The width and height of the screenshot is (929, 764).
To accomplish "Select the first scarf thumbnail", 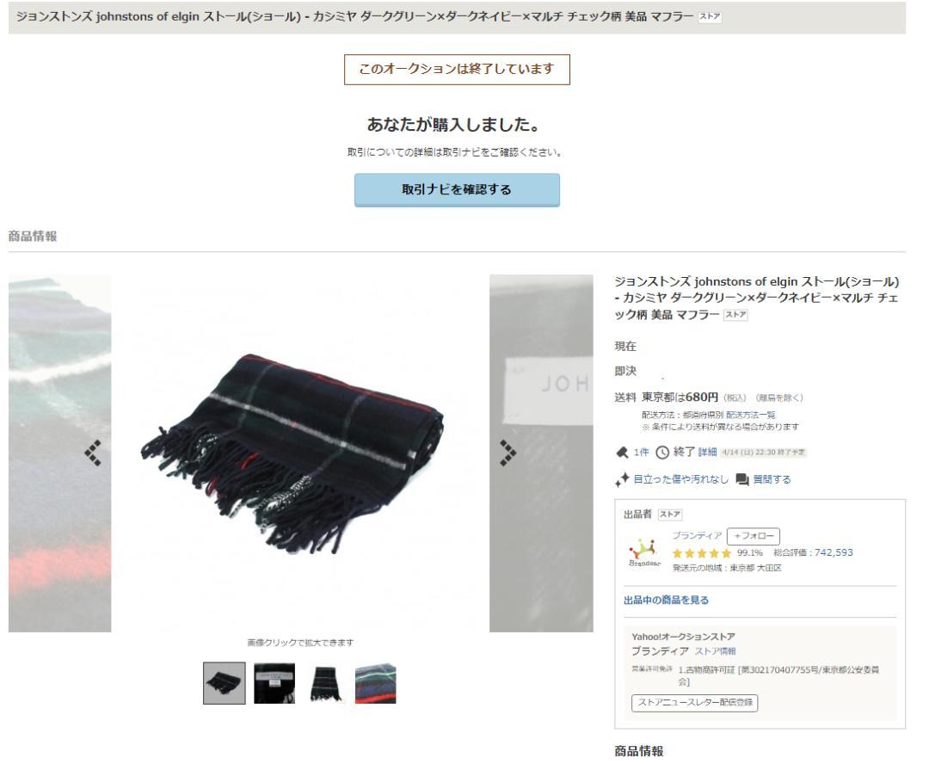I will coord(224,683).
